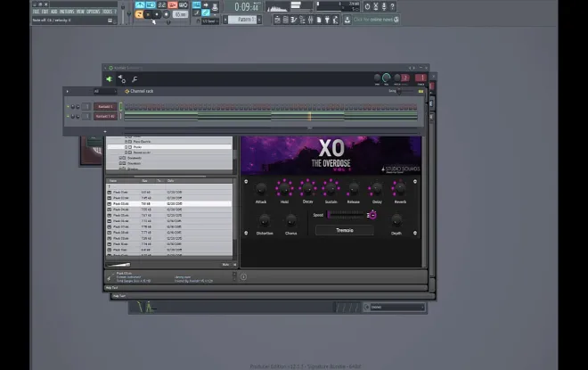
Task: Click the green plug icon in Kontakt window
Action: (x=109, y=79)
